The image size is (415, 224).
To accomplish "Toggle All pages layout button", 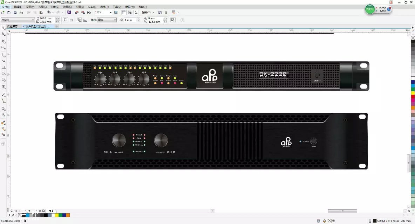I will click(79, 20).
